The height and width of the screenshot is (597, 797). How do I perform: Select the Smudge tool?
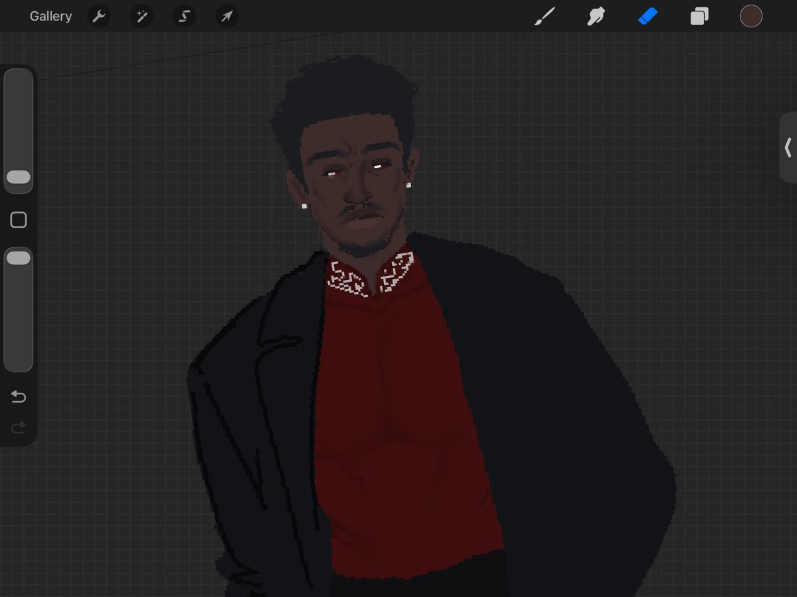coord(596,17)
